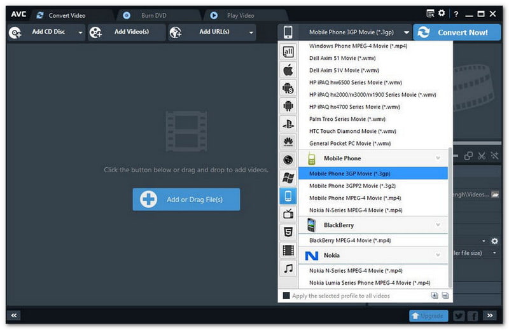Click the Convert Now! button

tap(457, 32)
